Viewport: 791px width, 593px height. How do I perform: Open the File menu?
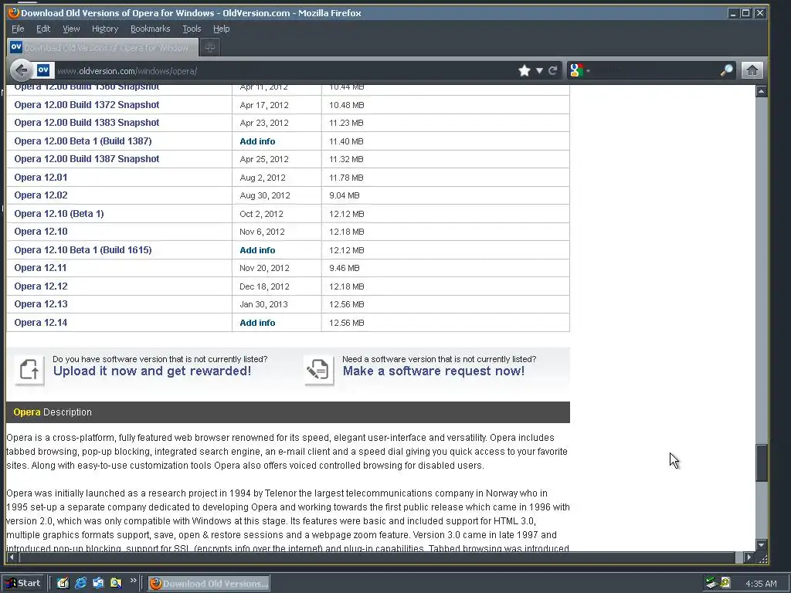(x=18, y=29)
